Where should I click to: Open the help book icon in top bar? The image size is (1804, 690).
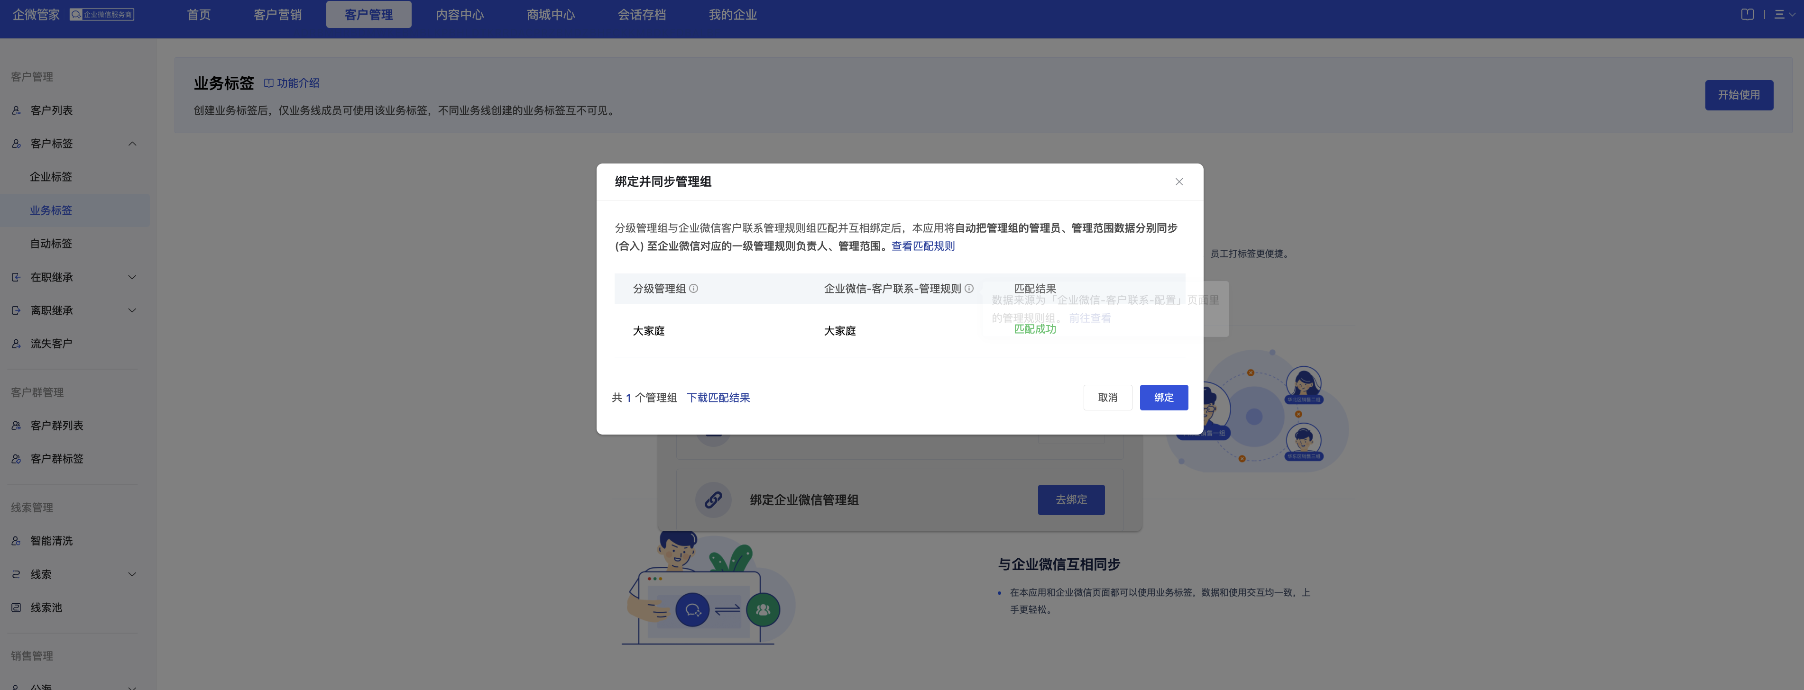1747,15
